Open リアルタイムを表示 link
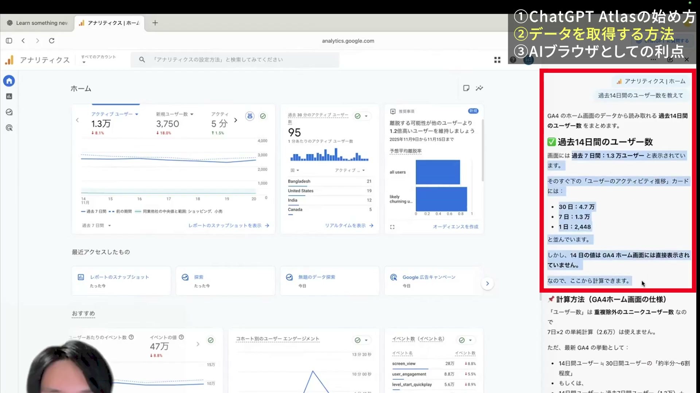Screen dimensions: 700x393 point(349,226)
